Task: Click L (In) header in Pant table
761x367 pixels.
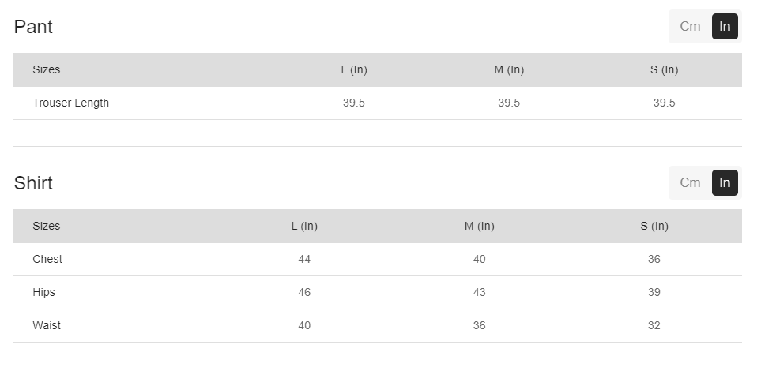Action: pos(354,69)
